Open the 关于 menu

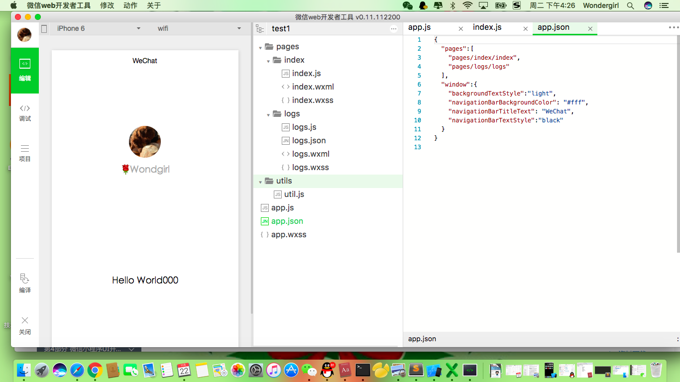(154, 5)
